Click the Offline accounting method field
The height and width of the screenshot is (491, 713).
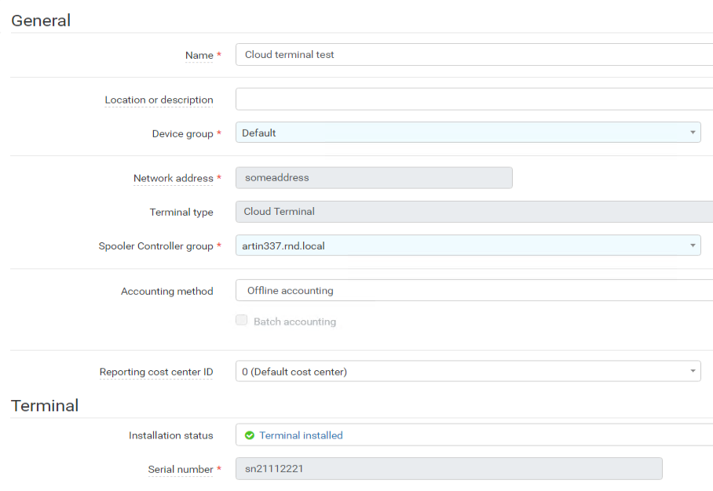pyautogui.click(x=474, y=291)
